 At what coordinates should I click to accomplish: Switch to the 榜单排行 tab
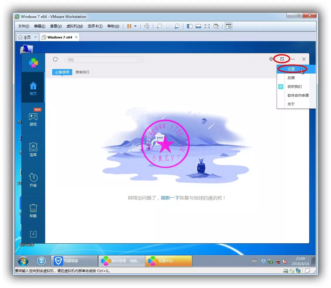(x=82, y=72)
